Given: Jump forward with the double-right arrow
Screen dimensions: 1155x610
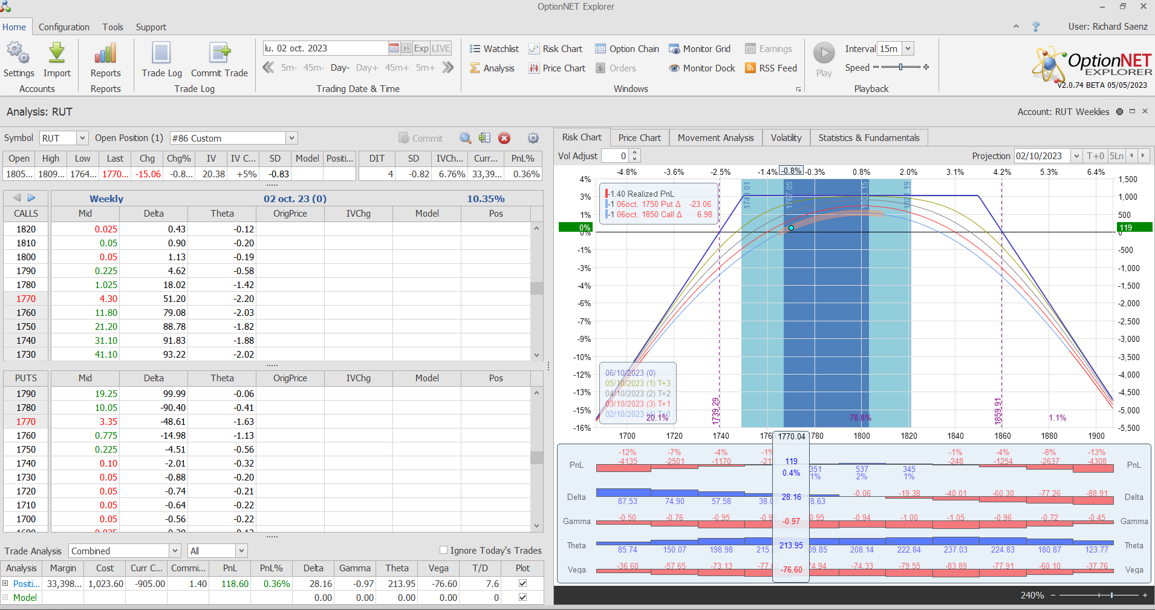Looking at the screenshot, I should click(447, 68).
